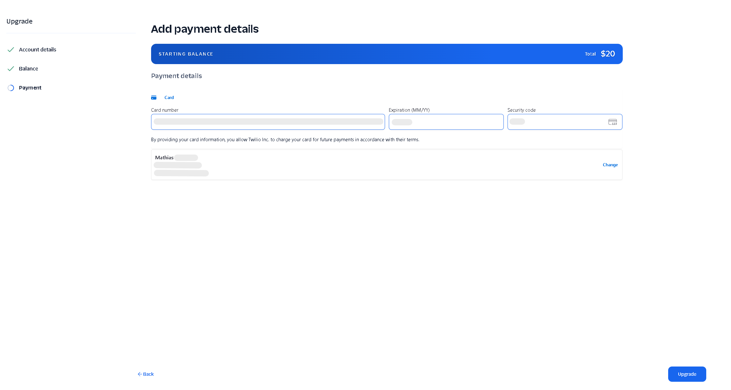Click the Expiration (MM/YY) label

coord(409,110)
